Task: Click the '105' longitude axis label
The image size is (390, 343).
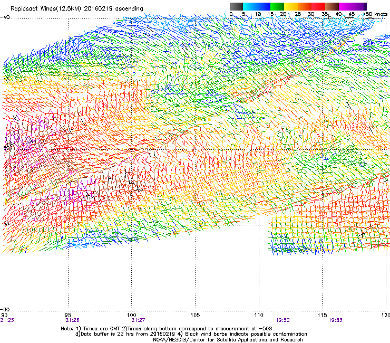Action: pos(195,316)
